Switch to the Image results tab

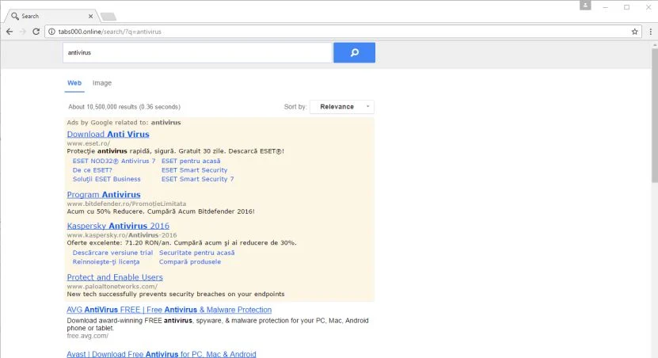102,82
